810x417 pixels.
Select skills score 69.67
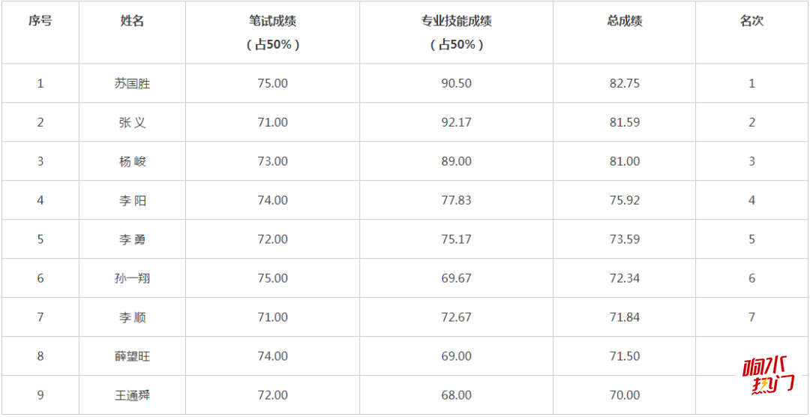coord(457,278)
